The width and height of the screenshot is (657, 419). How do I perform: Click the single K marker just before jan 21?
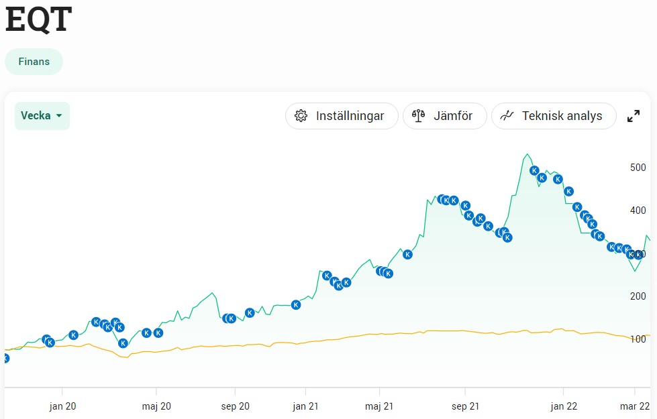coord(296,304)
